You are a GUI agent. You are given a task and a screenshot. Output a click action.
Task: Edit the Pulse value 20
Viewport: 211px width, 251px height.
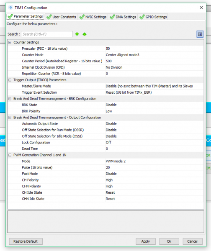(154, 167)
